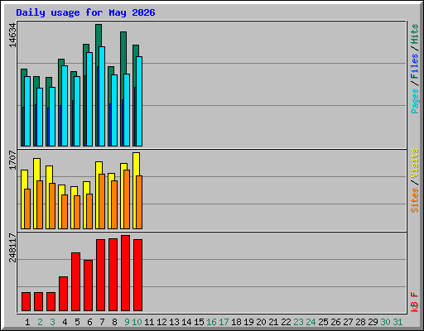
Task: Click the tallest red KB bar for day 9
Action: [x=125, y=273]
